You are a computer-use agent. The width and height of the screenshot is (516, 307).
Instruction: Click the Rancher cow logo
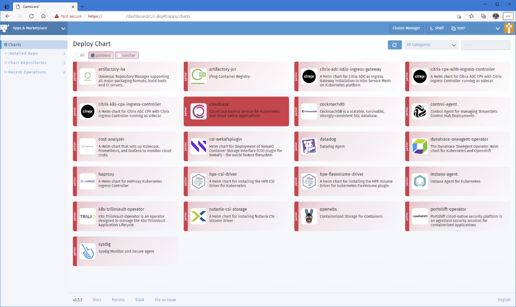click(x=5, y=28)
